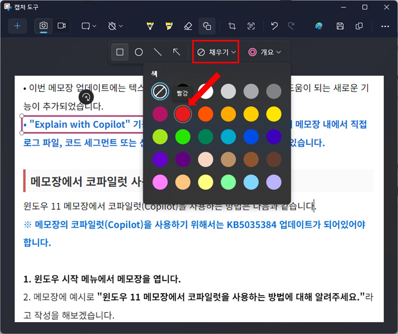398x334 pixels.
Task: Start a new snip with the plus button
Action: [17, 26]
